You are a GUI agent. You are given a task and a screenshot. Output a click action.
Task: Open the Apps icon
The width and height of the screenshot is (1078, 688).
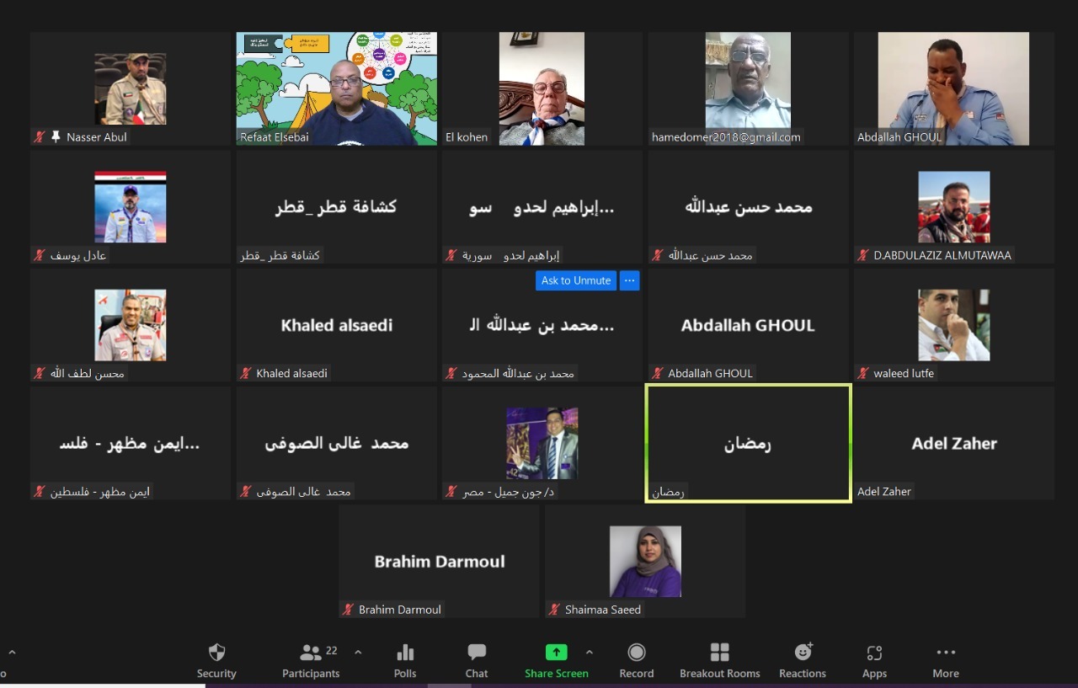874,653
